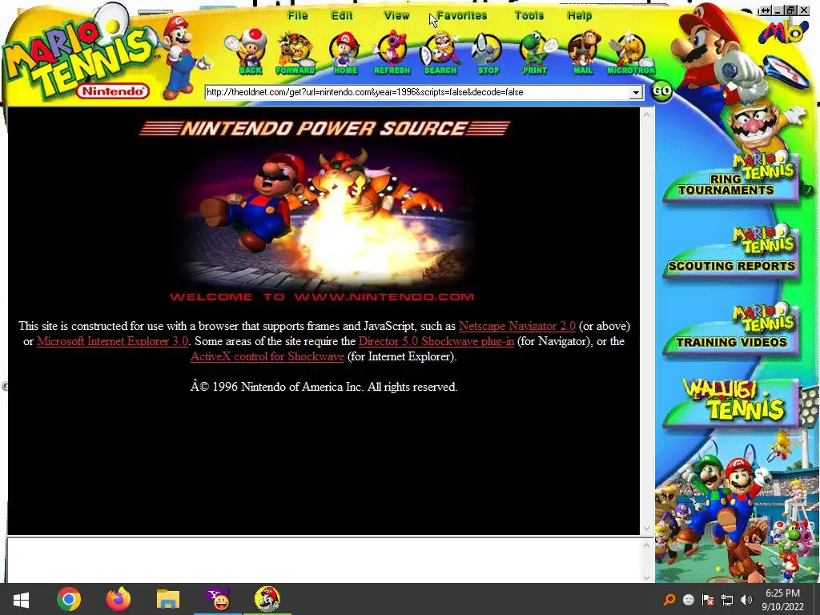This screenshot has height=615, width=820.
Task: Follow the Director 5.0 Shockwave plug-in link
Action: click(436, 341)
